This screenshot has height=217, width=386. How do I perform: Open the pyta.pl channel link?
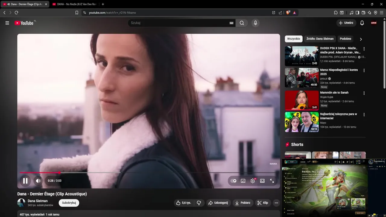[x=324, y=79]
